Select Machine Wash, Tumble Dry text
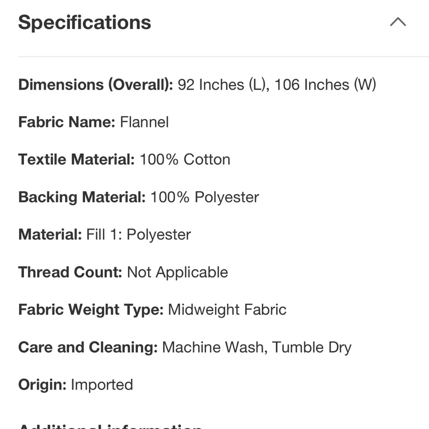429x429 pixels. [x=257, y=347]
